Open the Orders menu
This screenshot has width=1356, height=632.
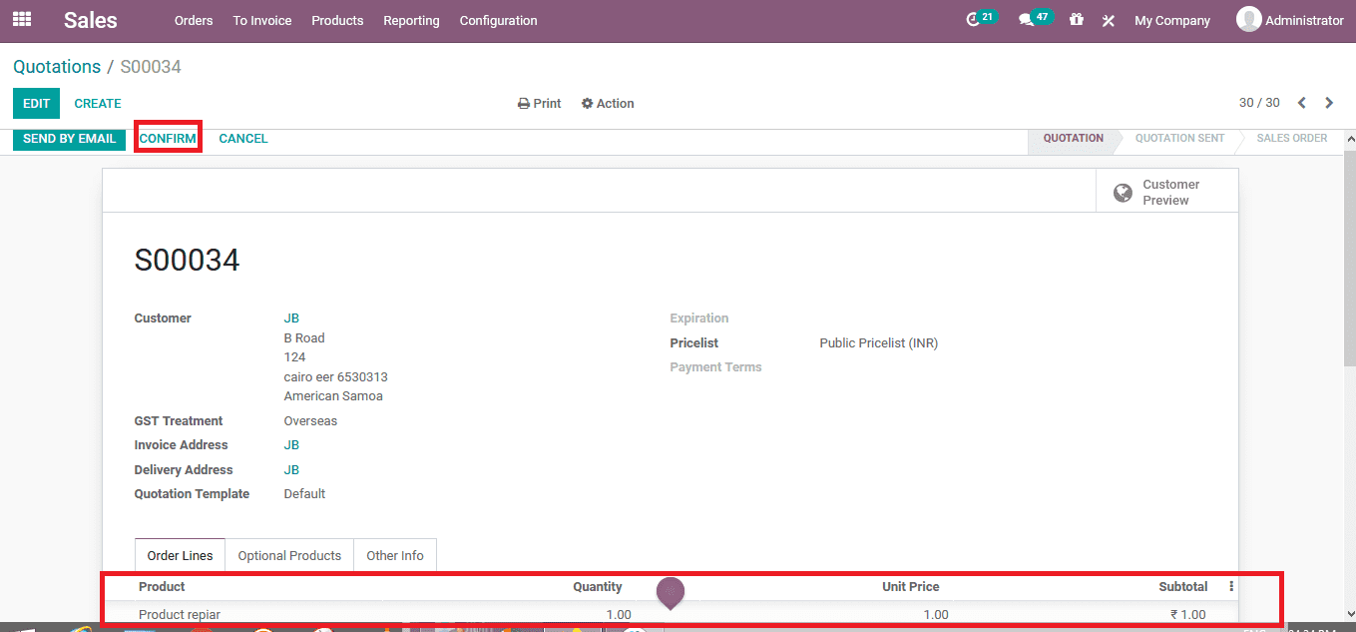(x=194, y=20)
